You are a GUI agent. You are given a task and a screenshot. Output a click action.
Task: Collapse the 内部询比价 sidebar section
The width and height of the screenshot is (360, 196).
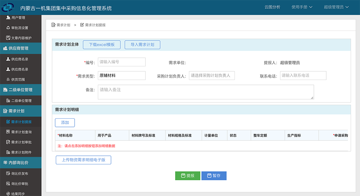(21, 163)
